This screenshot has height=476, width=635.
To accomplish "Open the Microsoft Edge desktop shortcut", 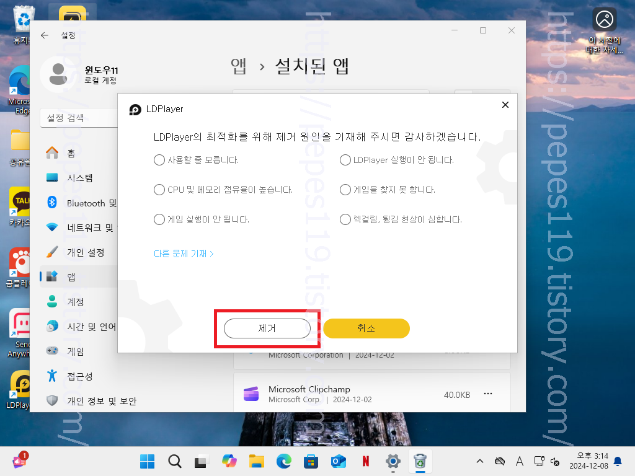I will click(19, 90).
